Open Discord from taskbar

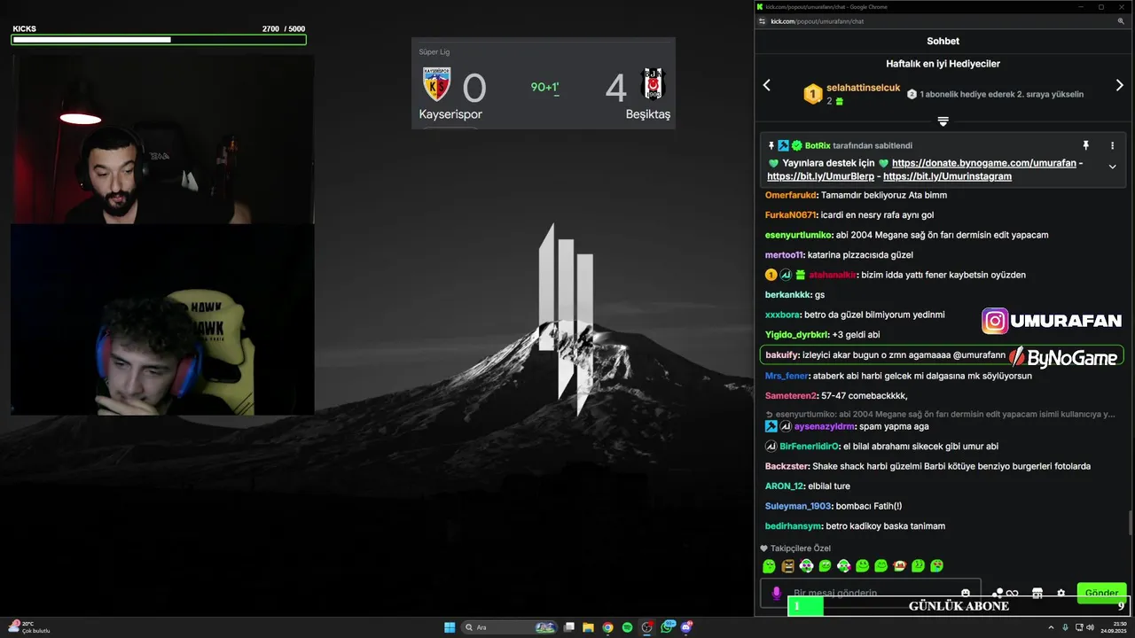point(686,627)
